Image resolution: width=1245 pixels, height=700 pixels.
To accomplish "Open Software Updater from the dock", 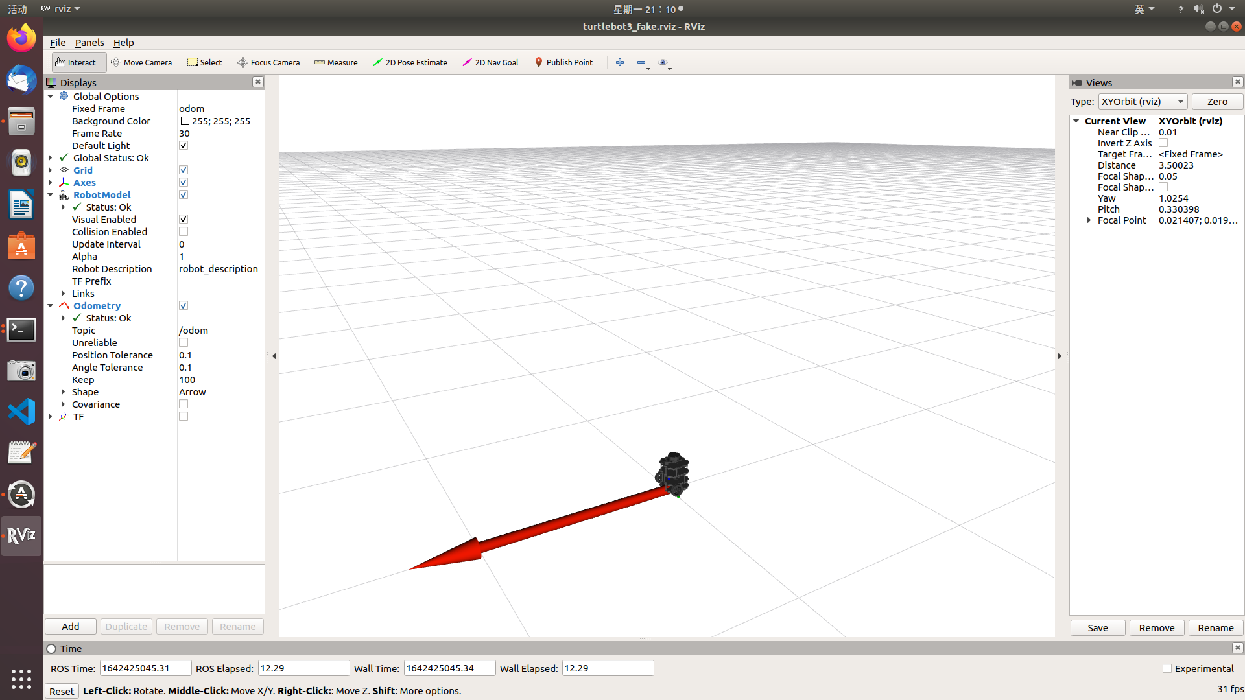I will tap(21, 495).
